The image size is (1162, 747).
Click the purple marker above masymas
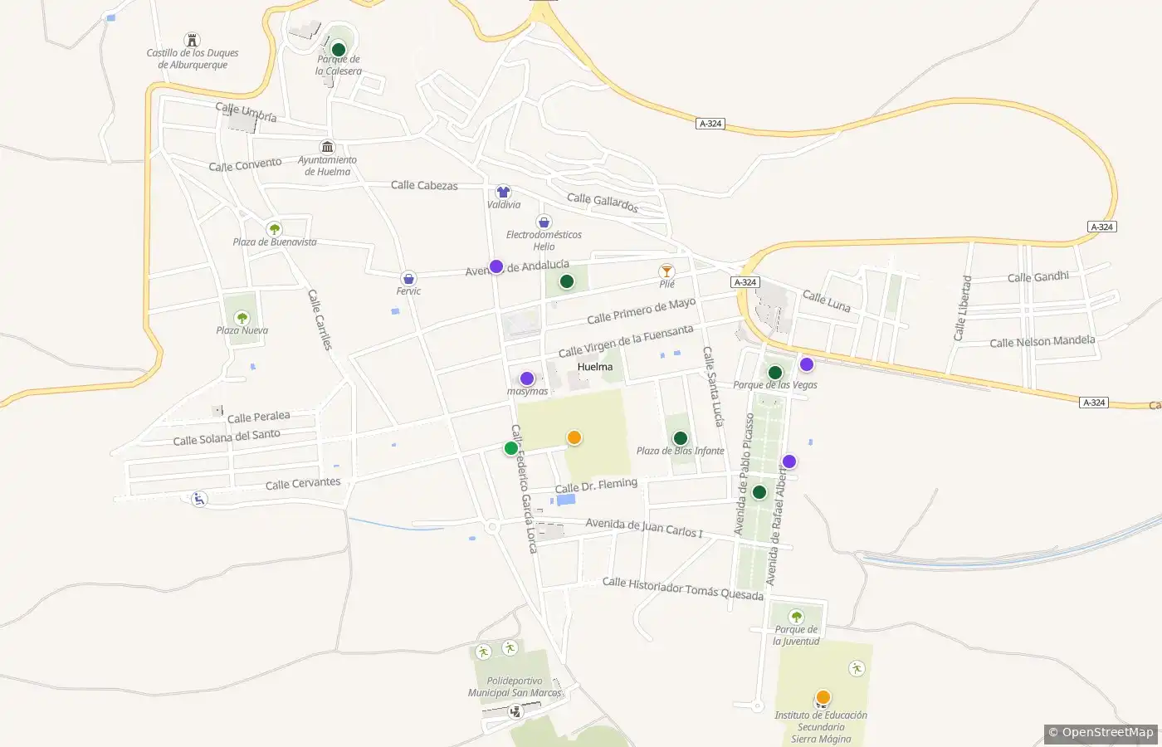(527, 378)
